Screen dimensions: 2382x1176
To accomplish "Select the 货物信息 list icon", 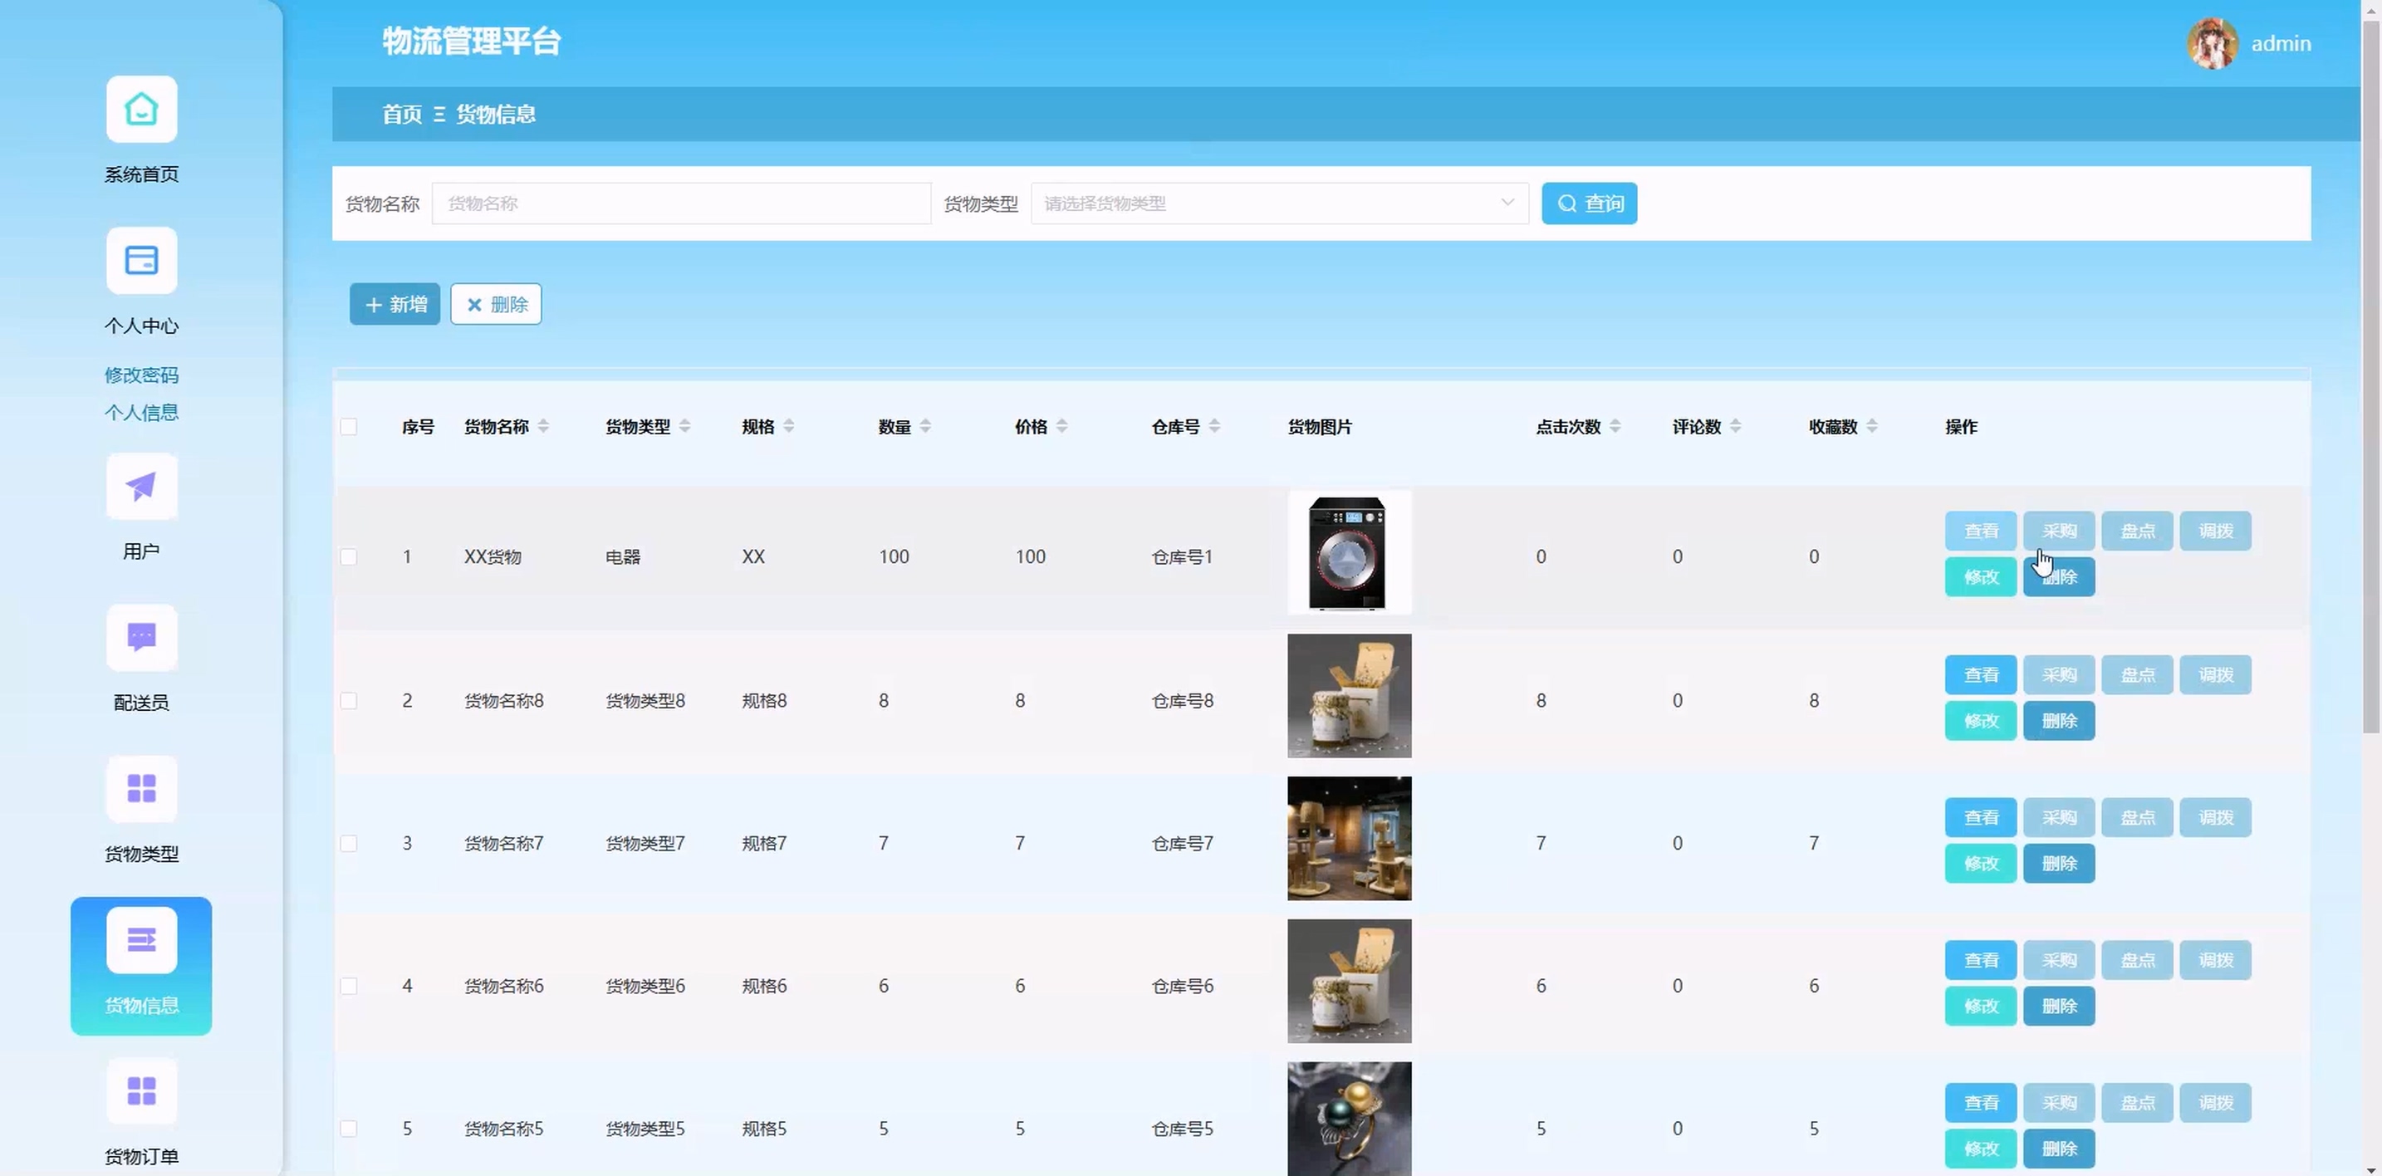I will point(140,940).
